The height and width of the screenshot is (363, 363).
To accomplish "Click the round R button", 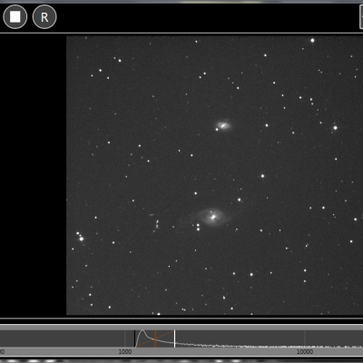I will click(44, 17).
